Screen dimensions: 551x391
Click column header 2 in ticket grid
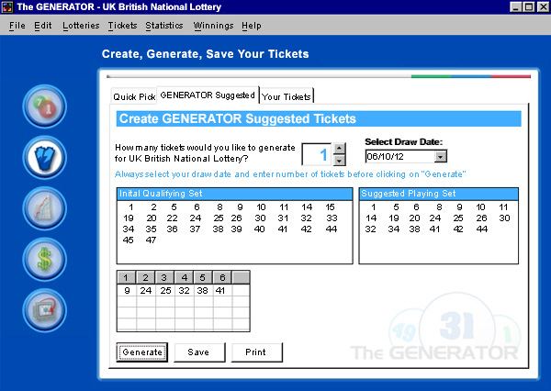click(145, 277)
